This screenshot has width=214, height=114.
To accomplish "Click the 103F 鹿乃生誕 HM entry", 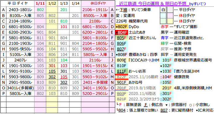I will (180, 71).
